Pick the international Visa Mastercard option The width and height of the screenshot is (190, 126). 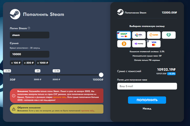[x=154, y=44]
